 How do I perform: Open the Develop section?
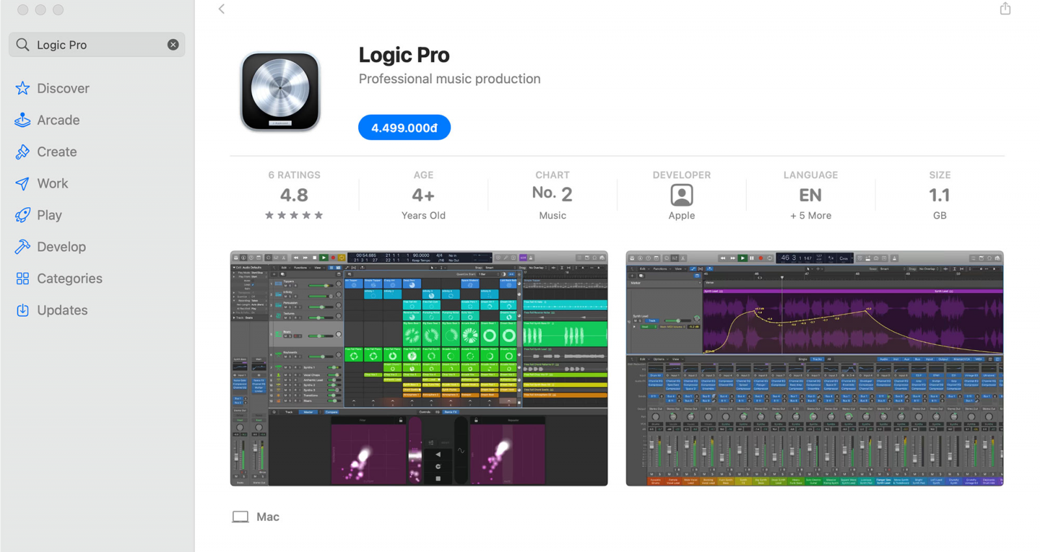[62, 247]
